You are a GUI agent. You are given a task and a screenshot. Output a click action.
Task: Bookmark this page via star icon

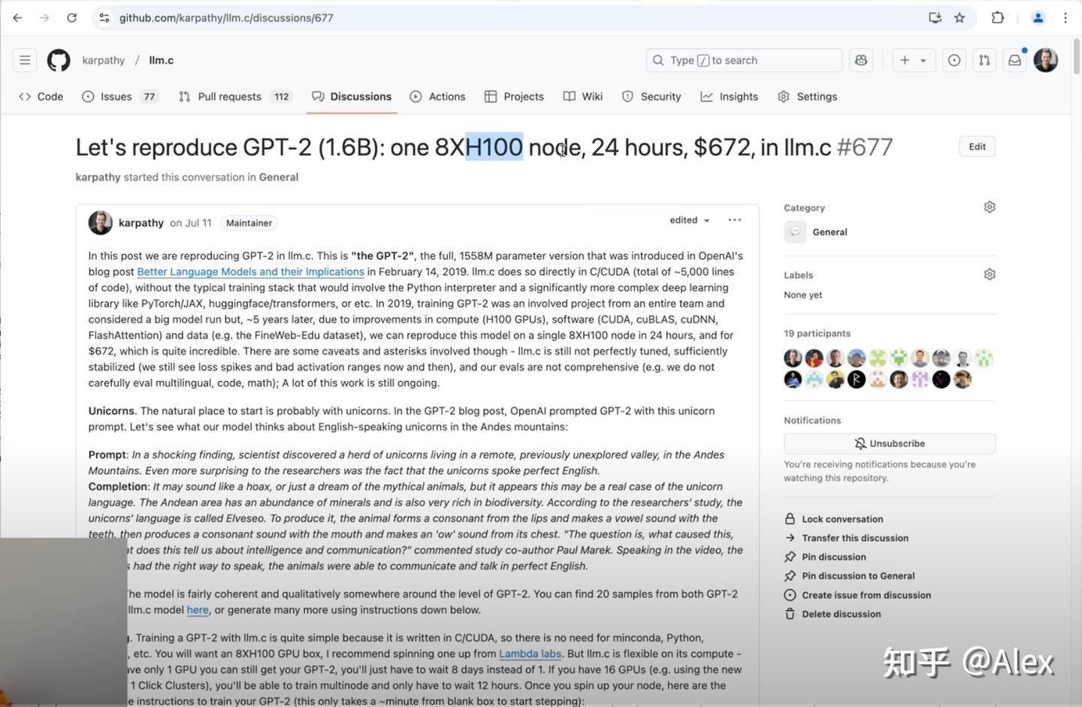tap(959, 17)
